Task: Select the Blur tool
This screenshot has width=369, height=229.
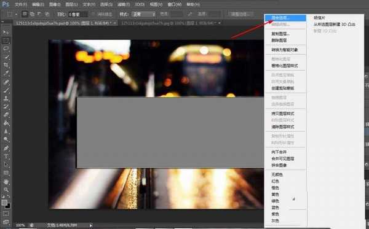Action: 6,131
